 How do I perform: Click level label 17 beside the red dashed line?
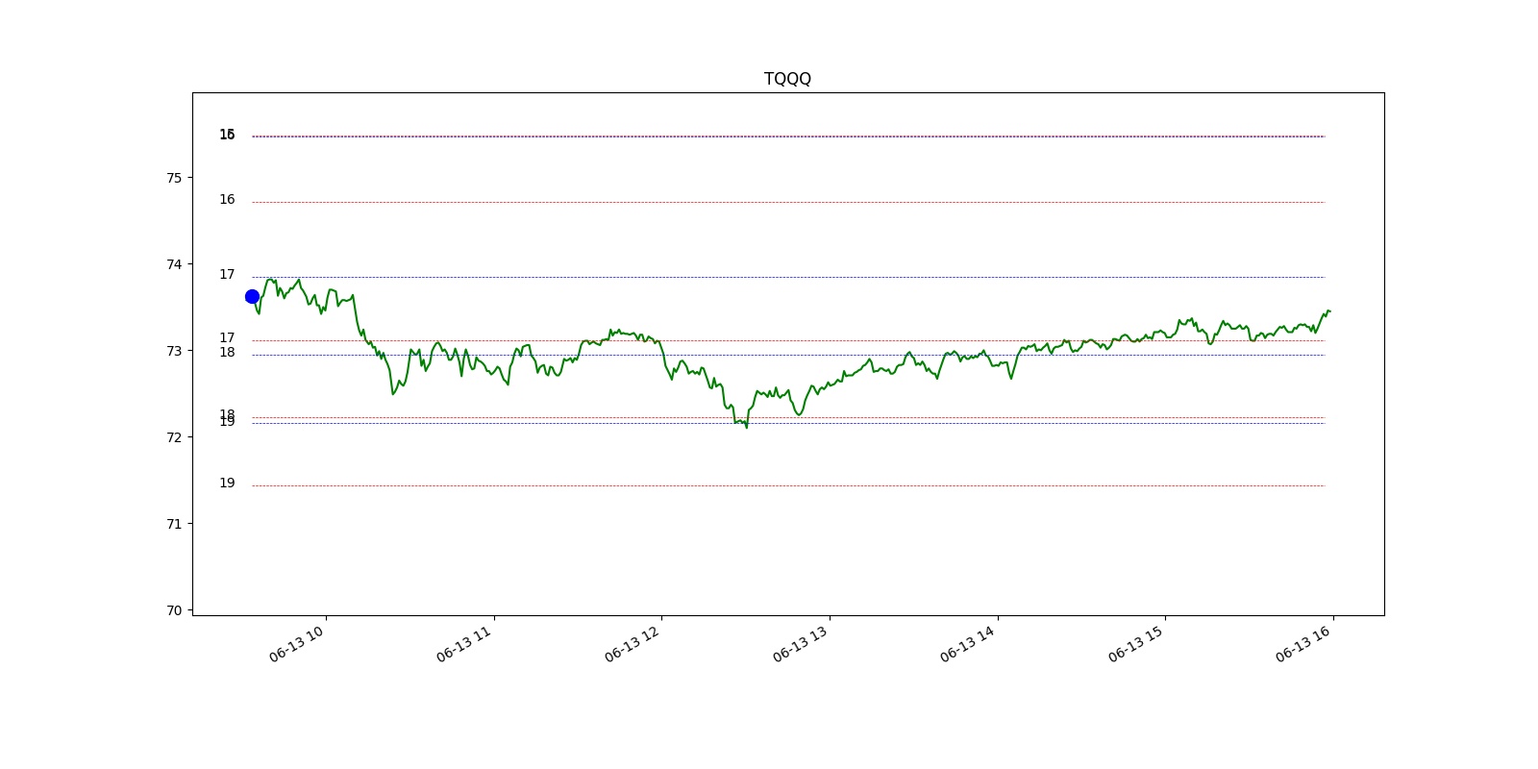coord(227,338)
